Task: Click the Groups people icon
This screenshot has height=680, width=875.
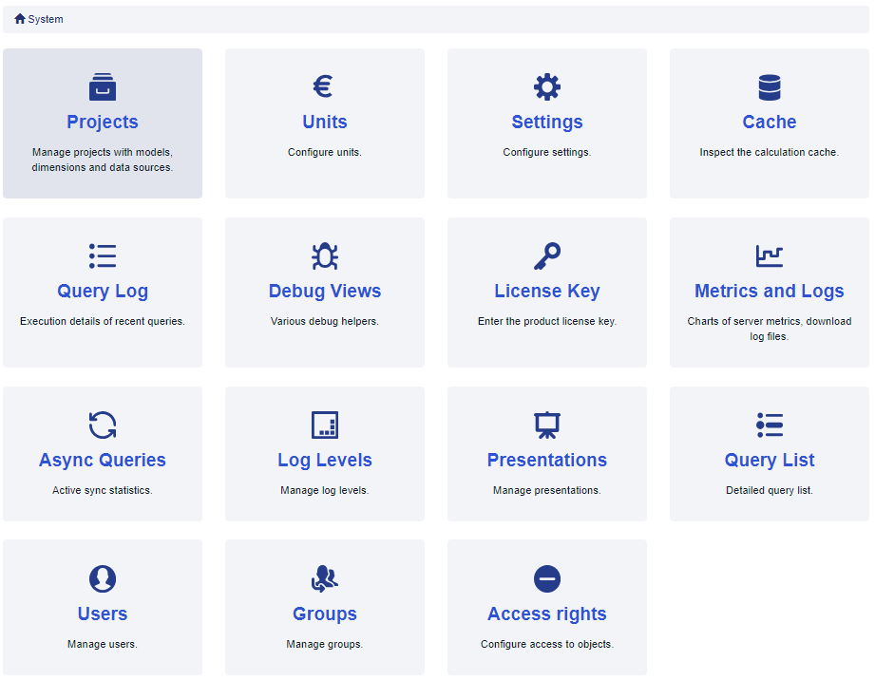Action: point(325,579)
